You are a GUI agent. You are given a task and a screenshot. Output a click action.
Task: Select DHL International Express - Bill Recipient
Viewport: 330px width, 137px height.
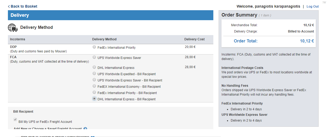tap(94, 99)
